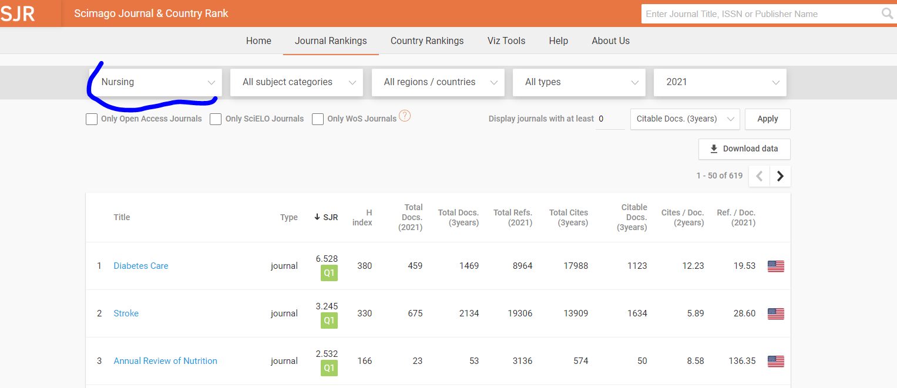Click Scimago Journal & Country Rank title
897x388 pixels.
[152, 13]
